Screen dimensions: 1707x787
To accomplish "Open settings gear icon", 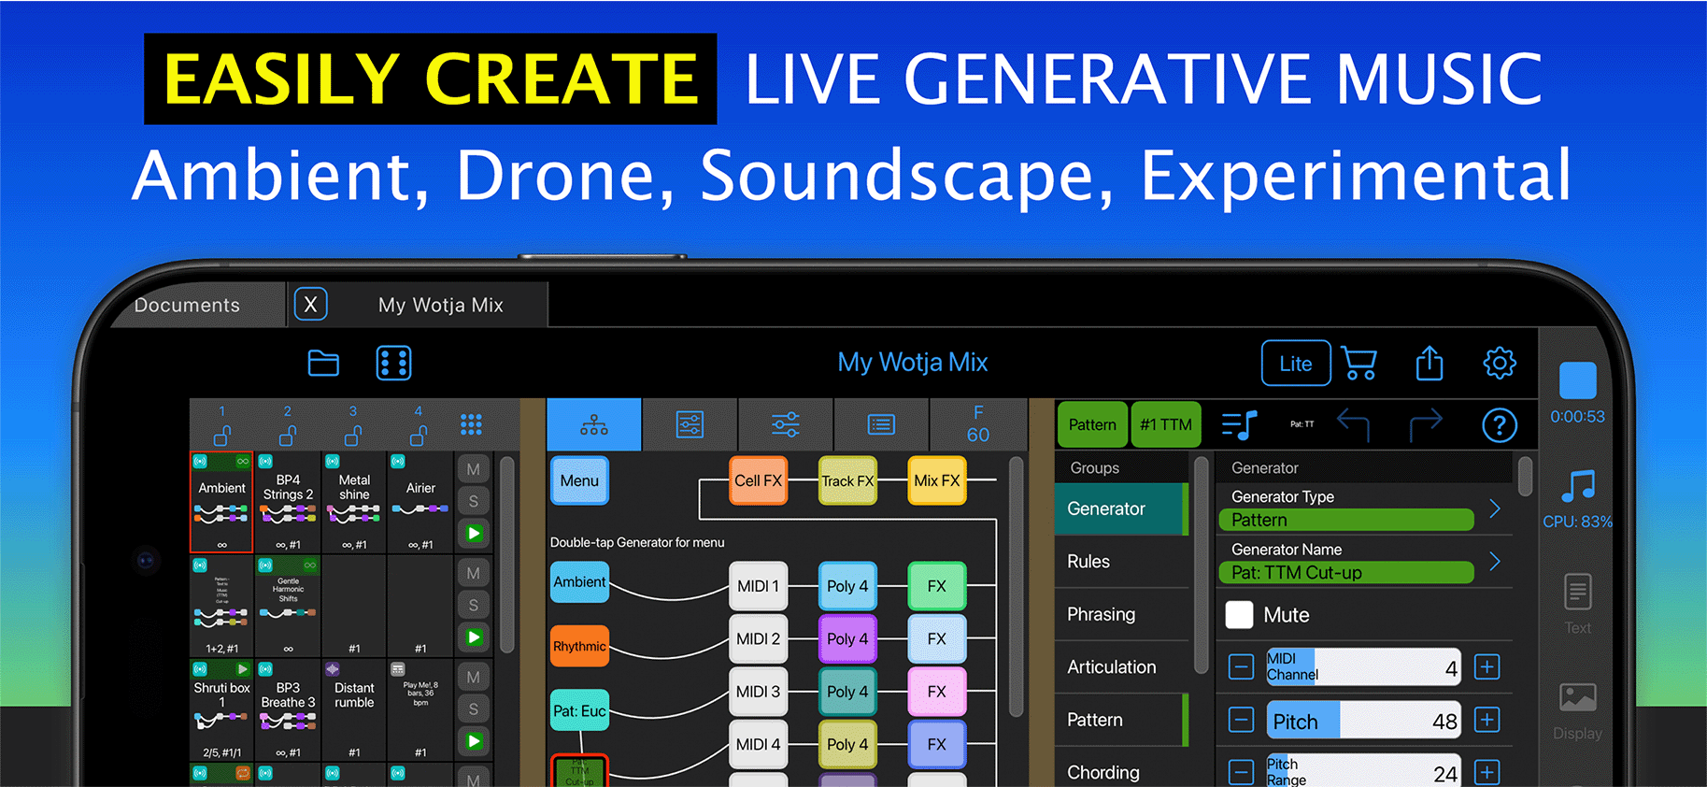I will (1499, 363).
